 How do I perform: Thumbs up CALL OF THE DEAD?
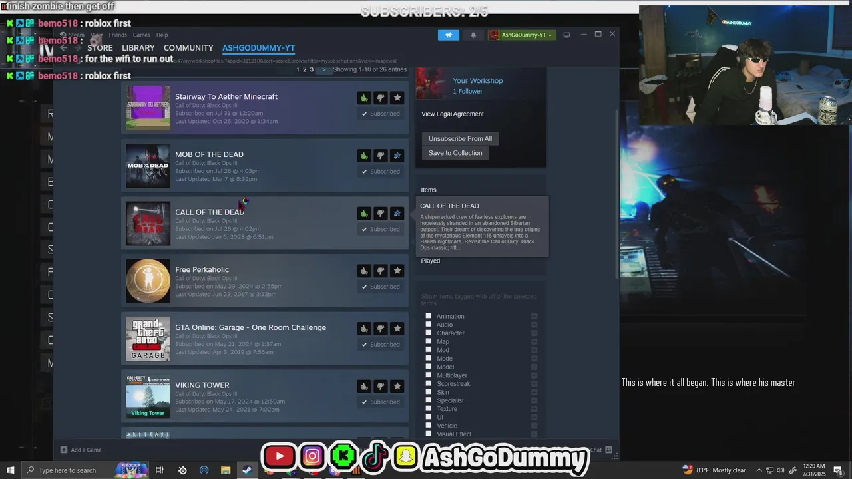pyautogui.click(x=364, y=213)
